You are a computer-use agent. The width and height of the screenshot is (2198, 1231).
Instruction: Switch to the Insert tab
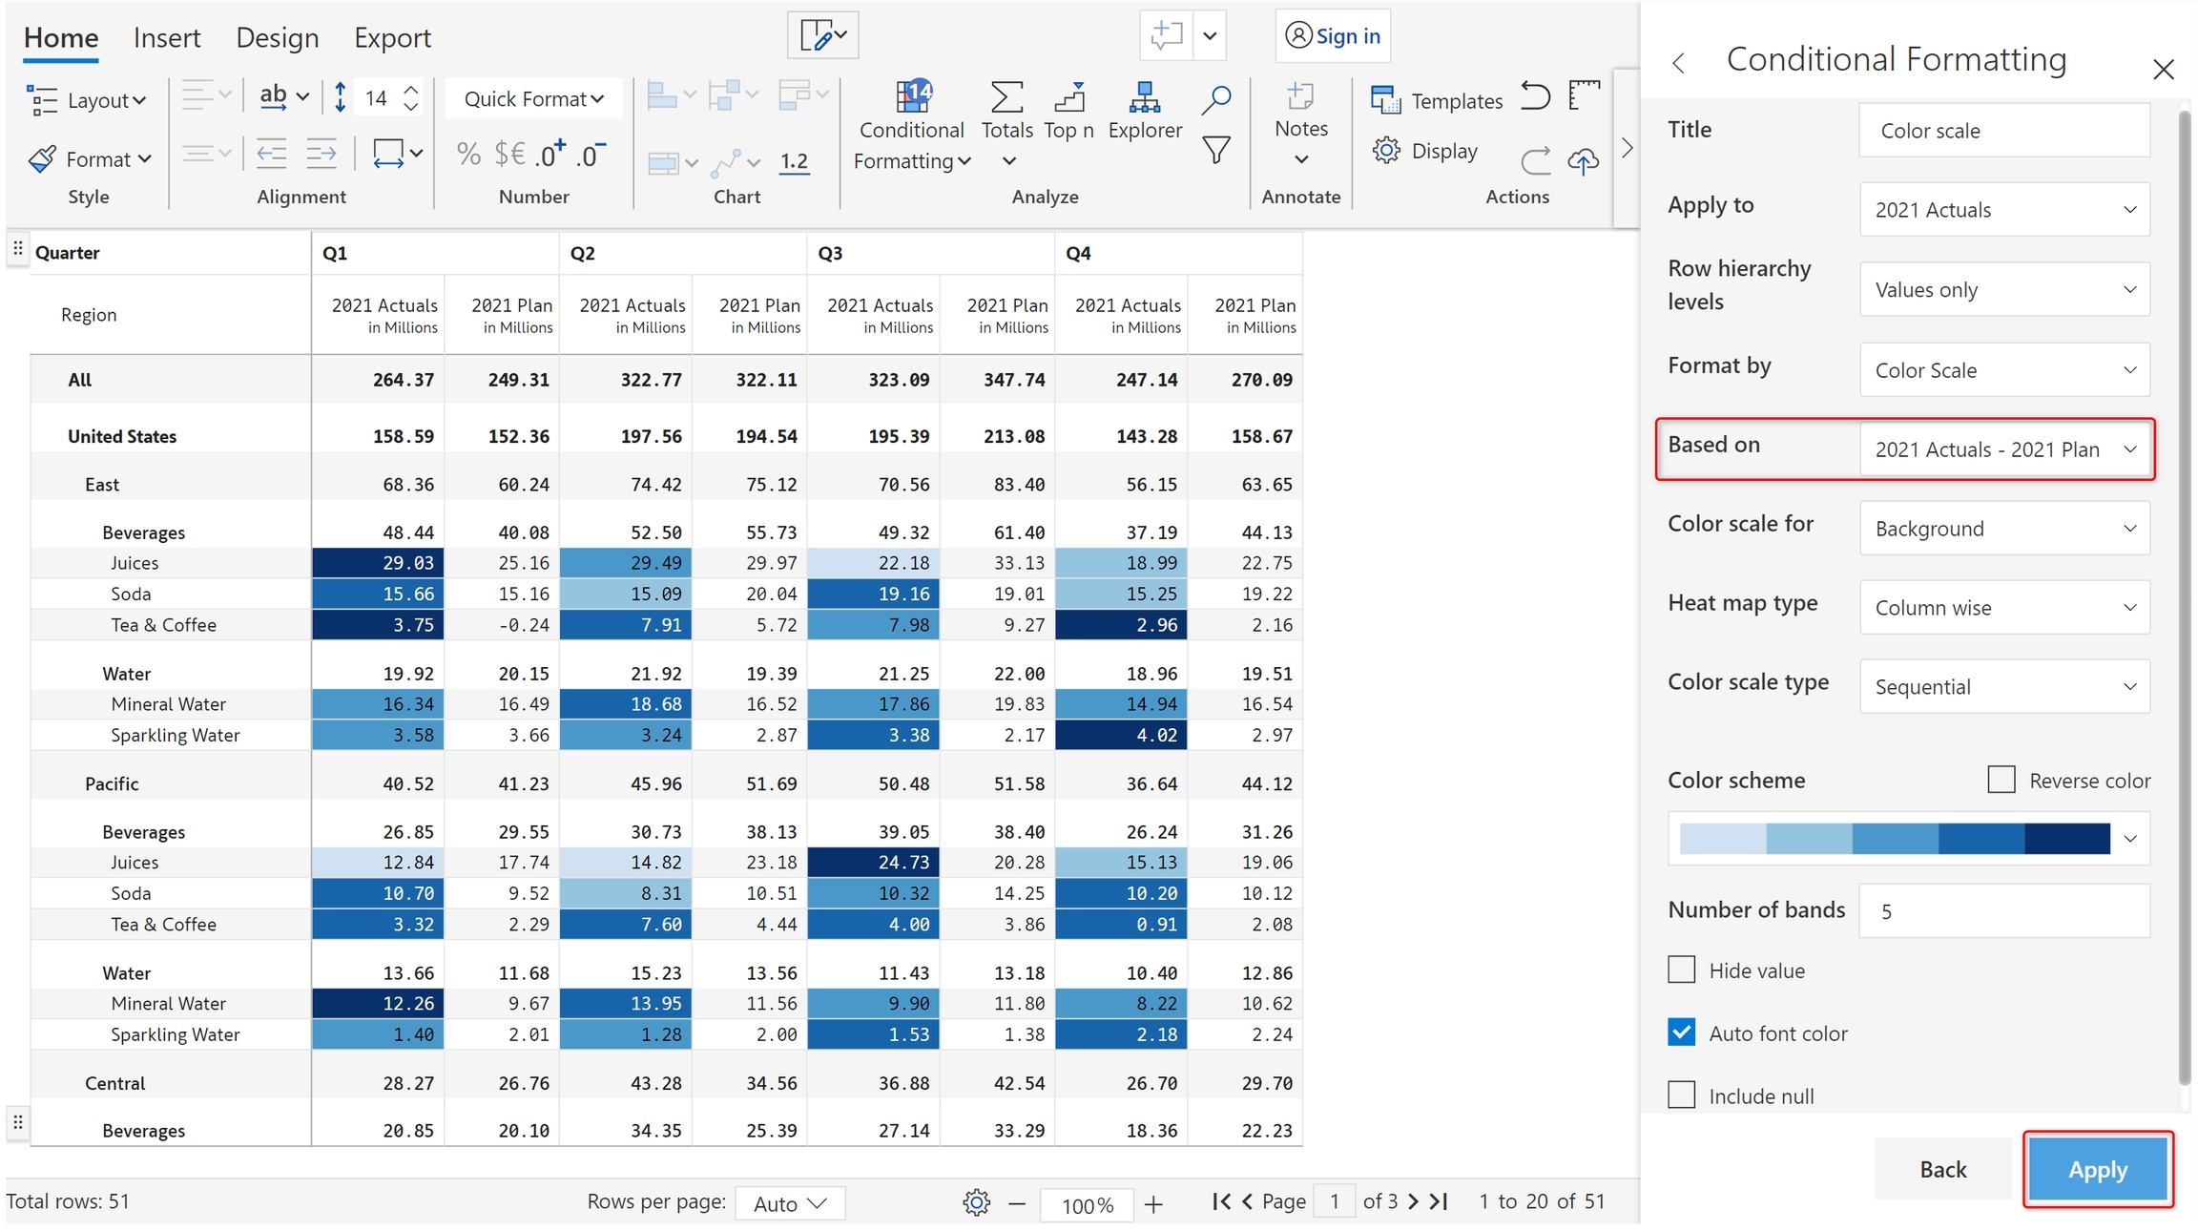(x=167, y=38)
